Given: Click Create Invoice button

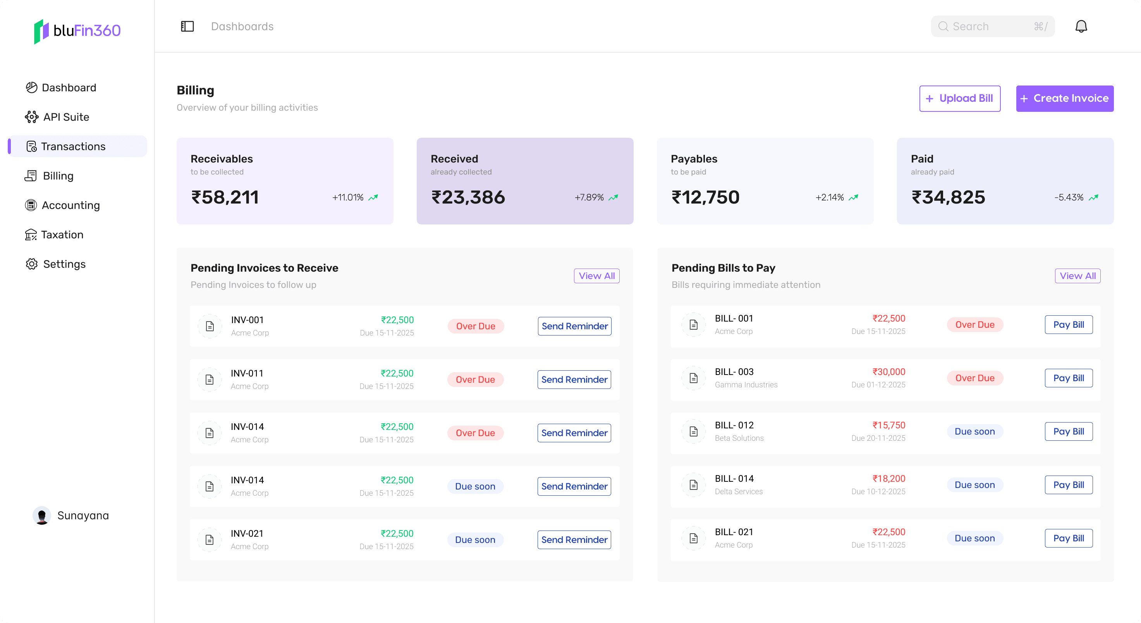Looking at the screenshot, I should 1065,98.
